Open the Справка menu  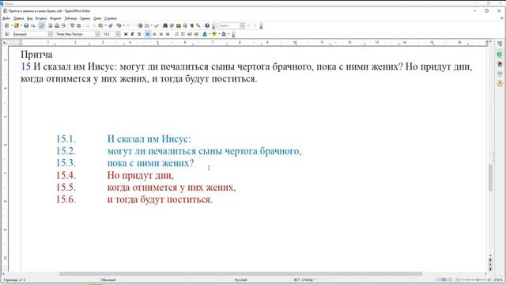(111, 18)
